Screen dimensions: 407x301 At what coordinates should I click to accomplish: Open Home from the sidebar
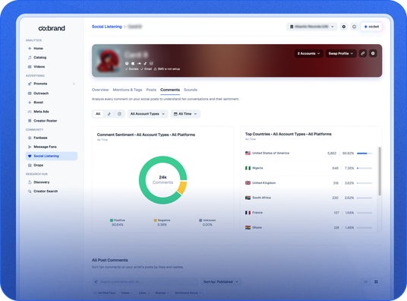(38, 49)
